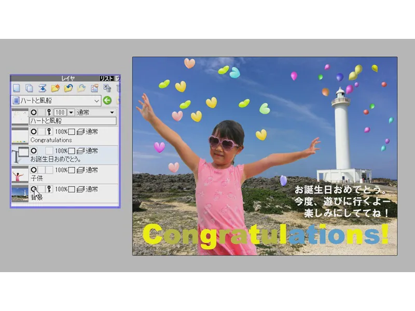Click the green back arrow button
415x311 pixels.
(x=107, y=101)
